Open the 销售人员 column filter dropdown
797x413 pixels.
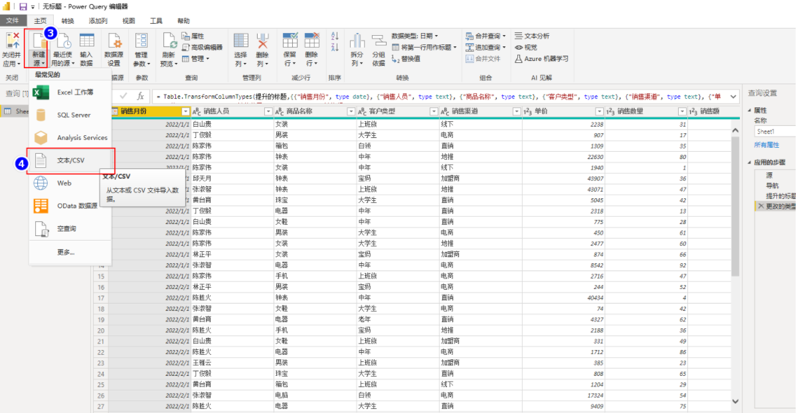267,111
